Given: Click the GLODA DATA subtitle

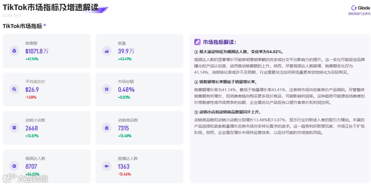Looking at the screenshot, I should pos(12,16).
